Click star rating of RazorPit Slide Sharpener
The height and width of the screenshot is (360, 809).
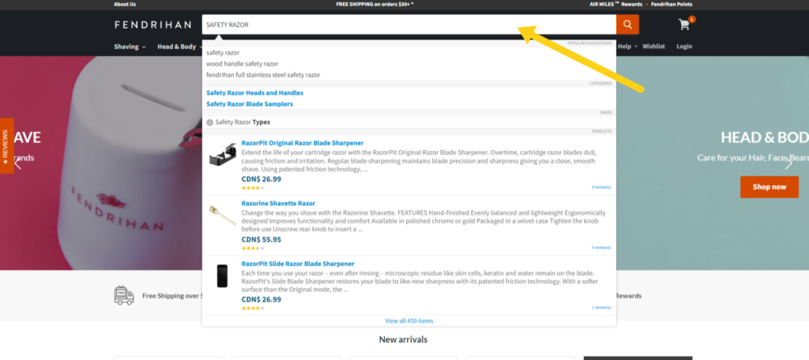[253, 309]
